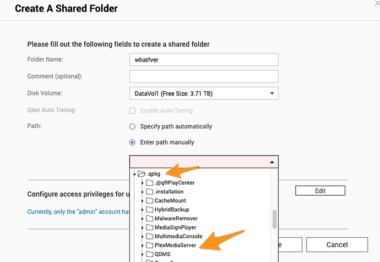Click the .installation folder icon
Image resolution: width=380 pixels, height=262 pixels.
coord(150,192)
